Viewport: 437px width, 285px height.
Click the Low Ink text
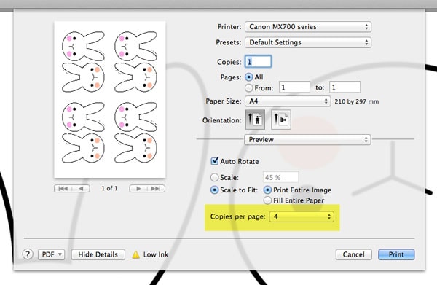(x=156, y=254)
